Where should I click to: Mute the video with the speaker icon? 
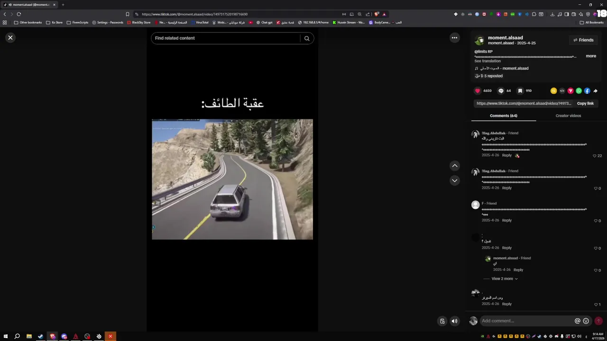tap(454, 321)
